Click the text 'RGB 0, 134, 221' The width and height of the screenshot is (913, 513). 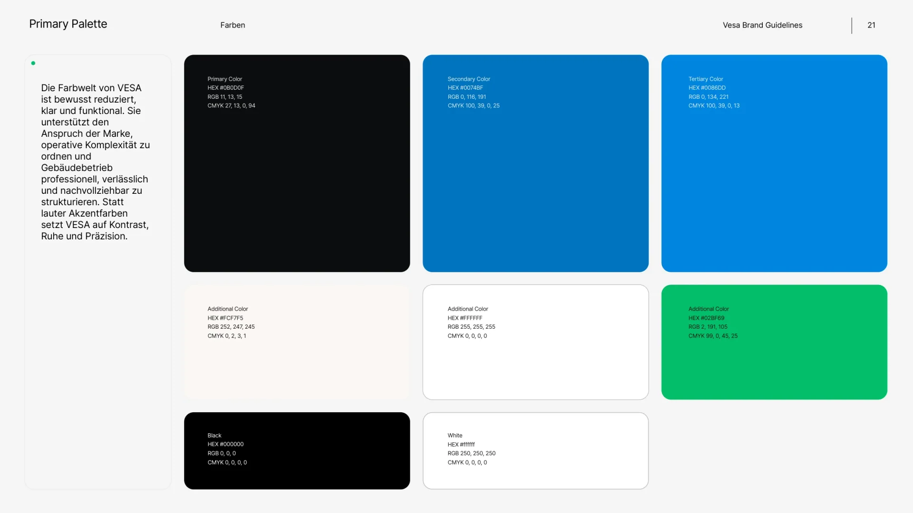pos(708,97)
